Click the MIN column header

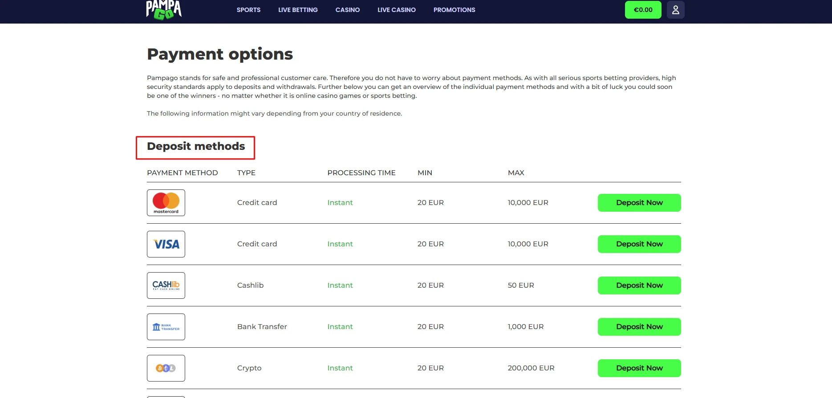(x=425, y=173)
